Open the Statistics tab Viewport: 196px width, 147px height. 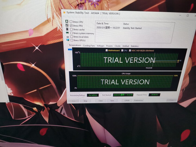click(135, 46)
